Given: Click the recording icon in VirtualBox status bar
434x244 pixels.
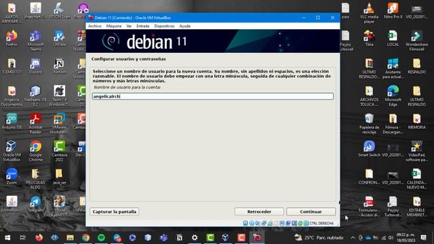Looking at the screenshot, I should click(x=288, y=223).
